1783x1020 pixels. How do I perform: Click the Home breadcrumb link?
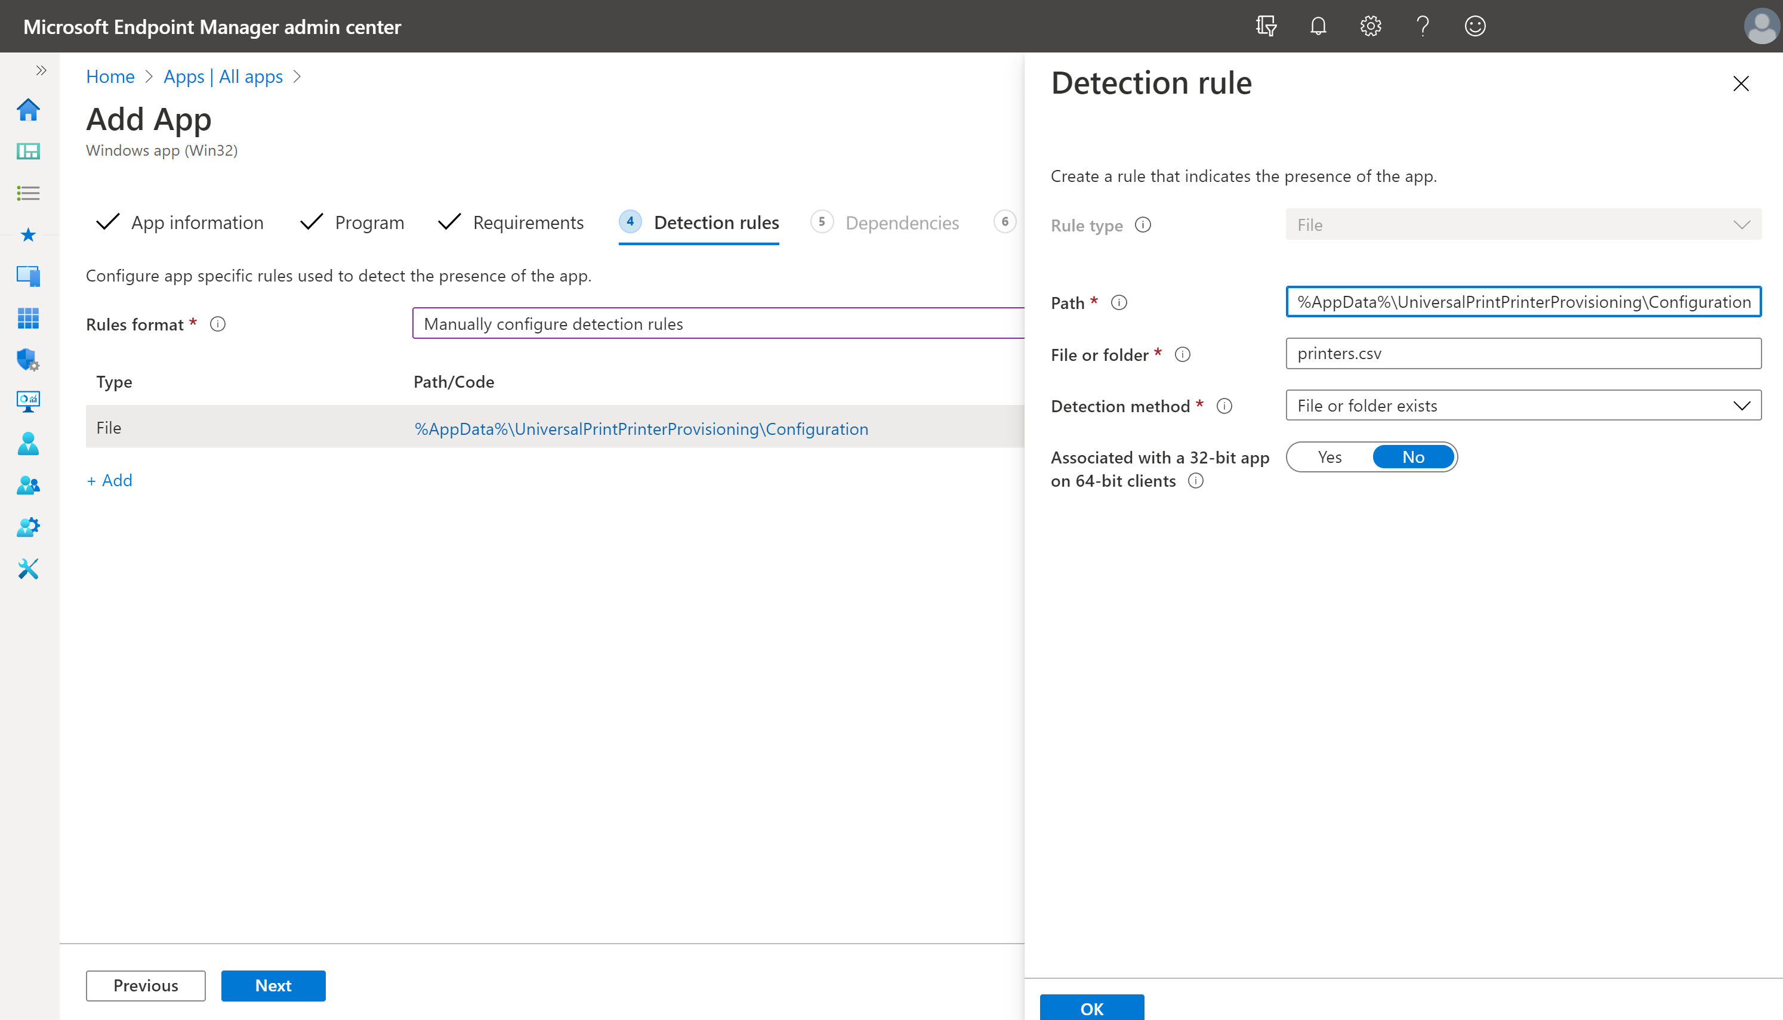pos(110,76)
